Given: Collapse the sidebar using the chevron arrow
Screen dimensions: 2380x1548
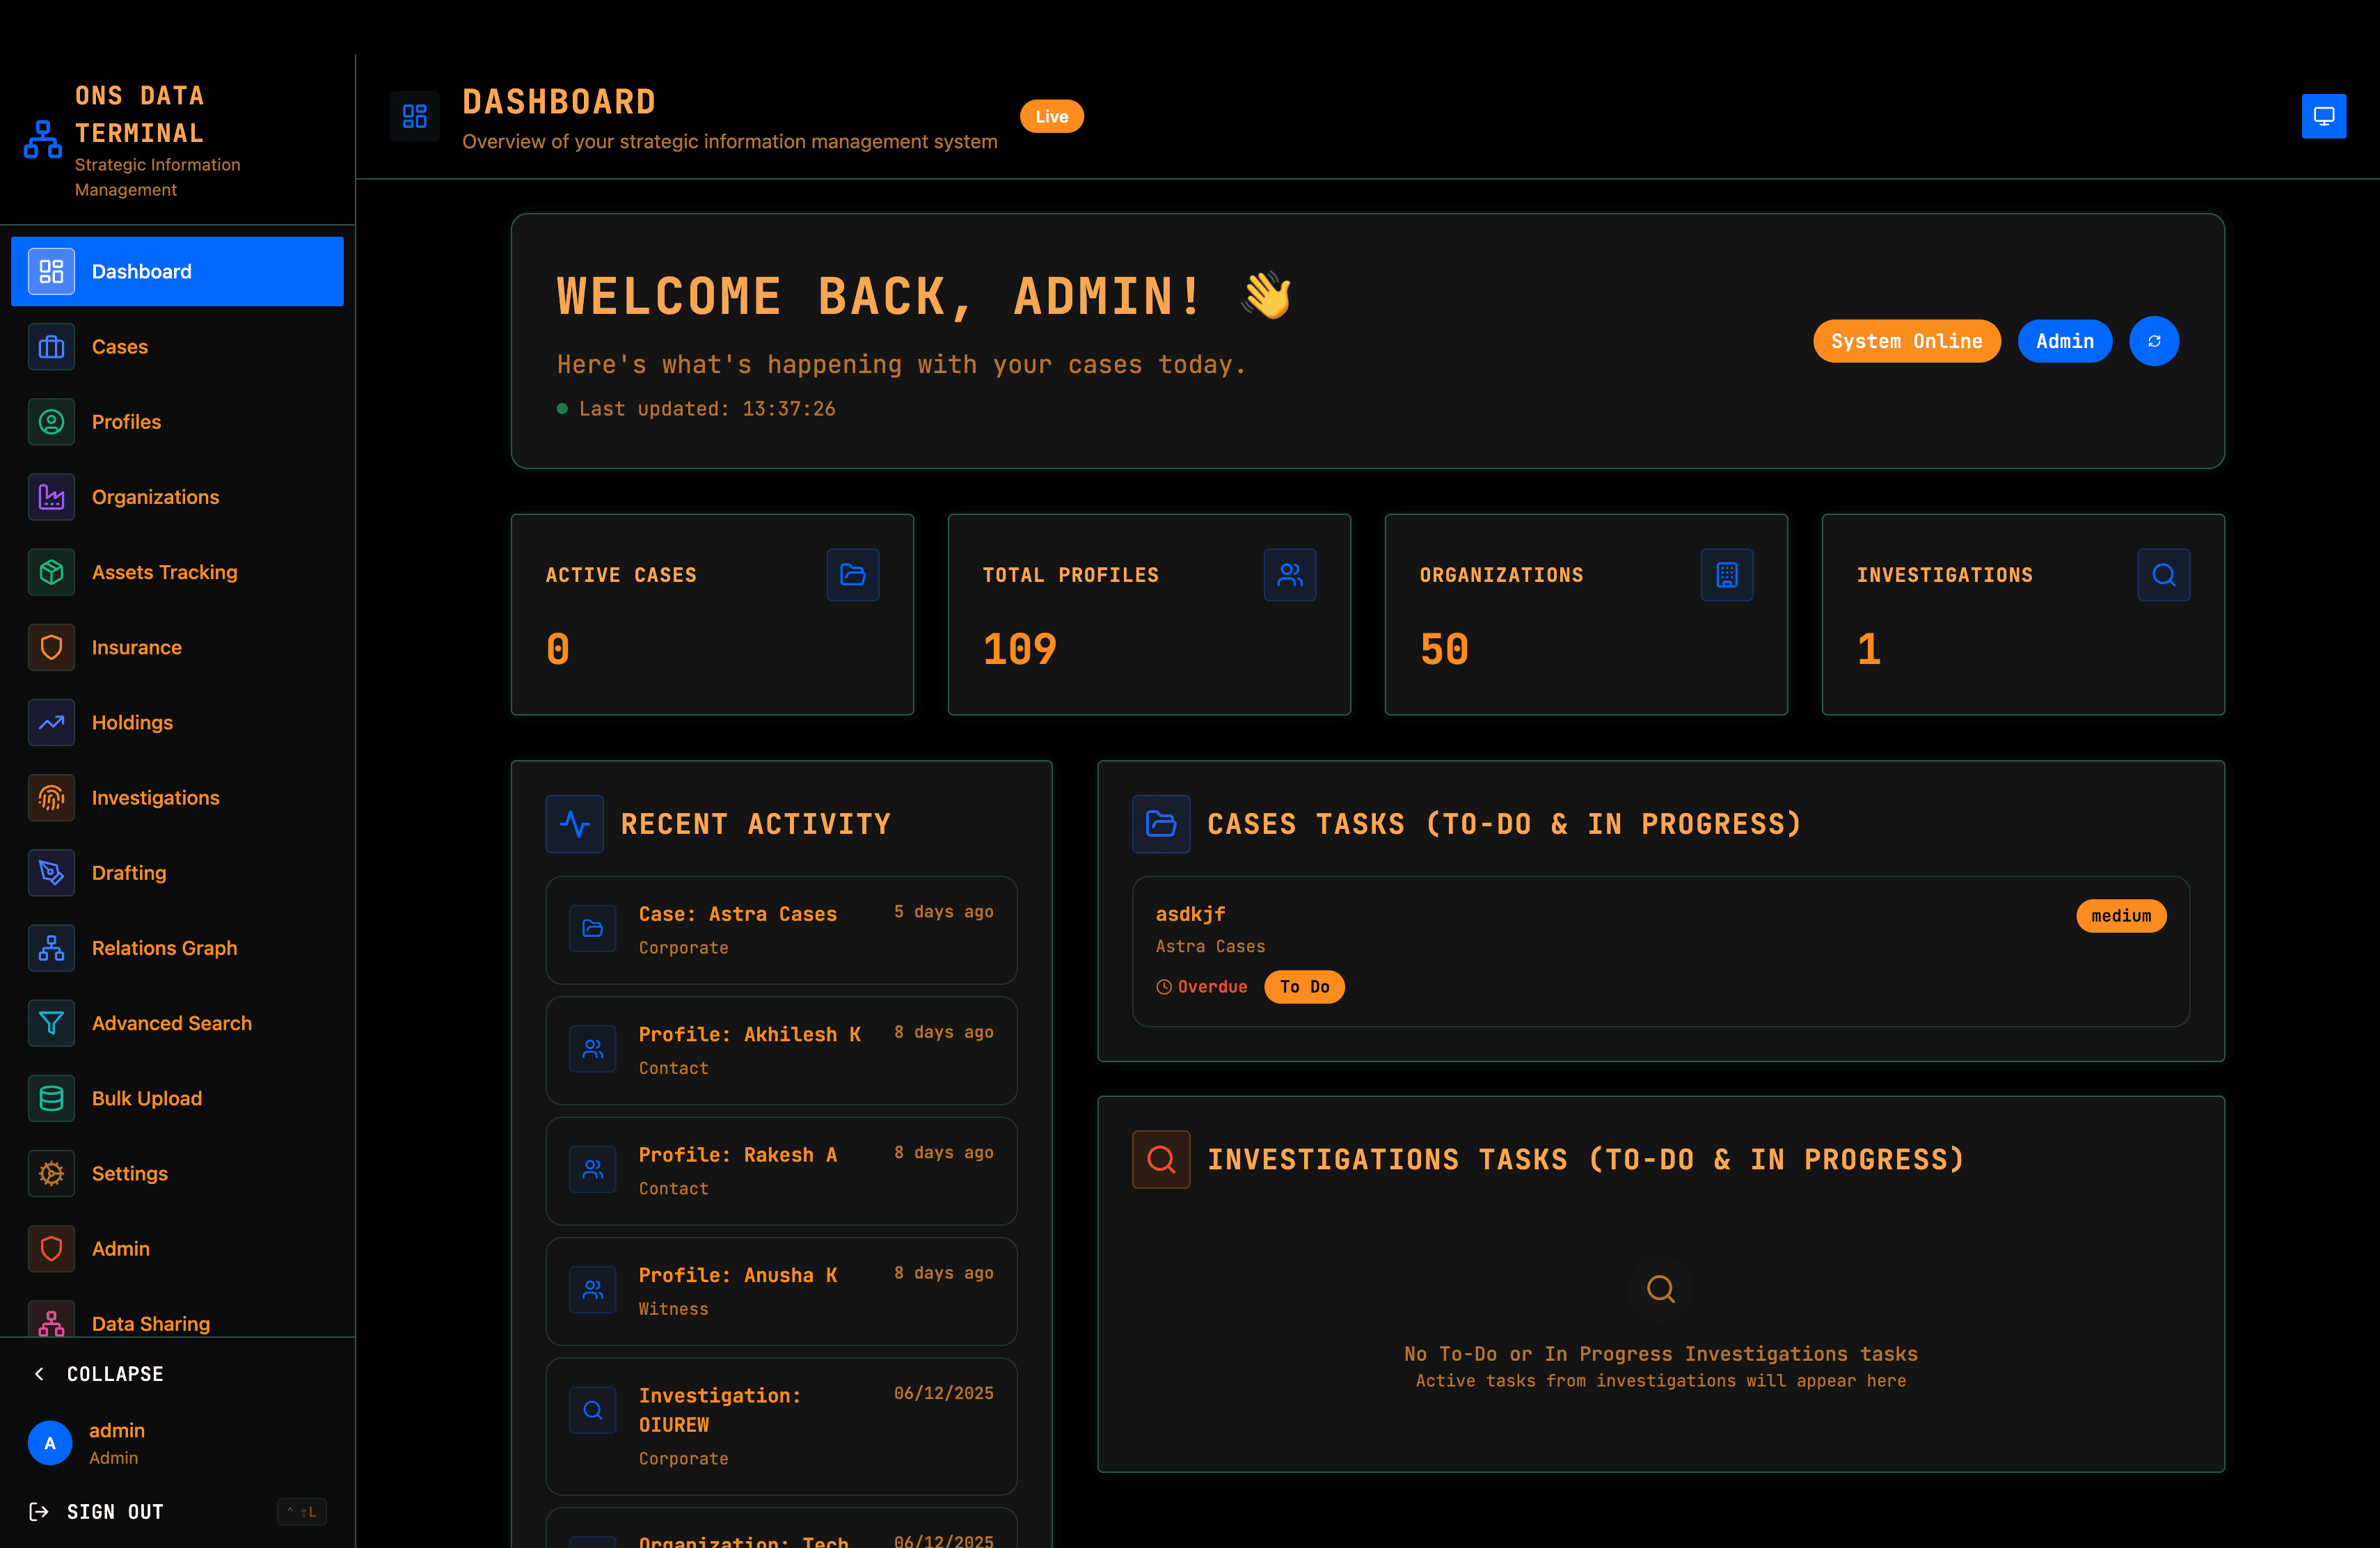Looking at the screenshot, I should (x=40, y=1374).
